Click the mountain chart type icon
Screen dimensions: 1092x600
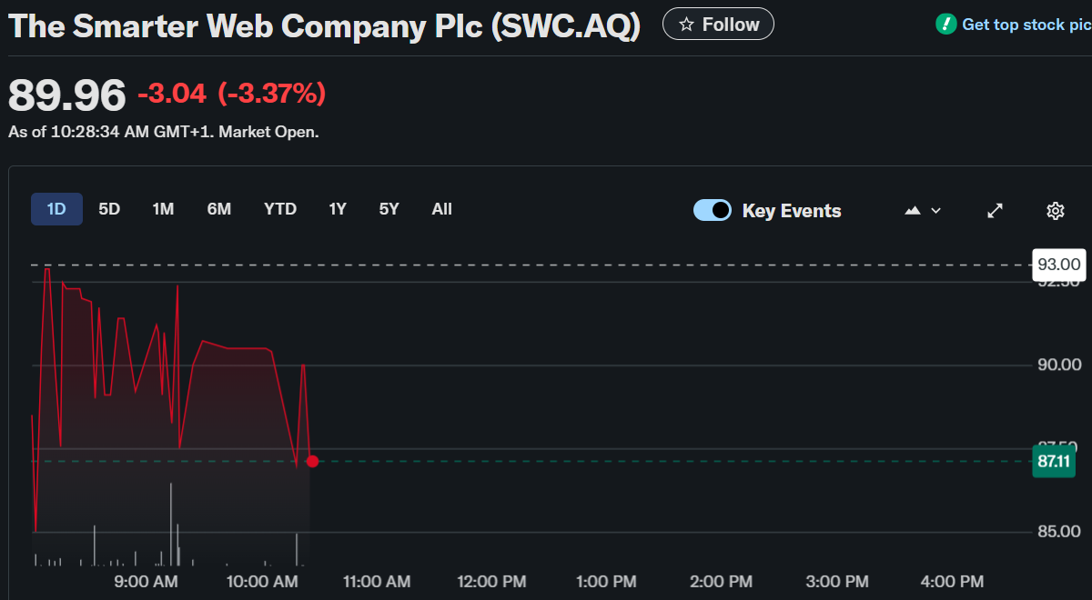click(x=914, y=211)
